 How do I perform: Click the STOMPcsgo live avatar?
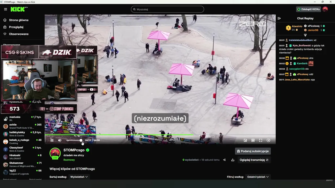(x=55, y=153)
